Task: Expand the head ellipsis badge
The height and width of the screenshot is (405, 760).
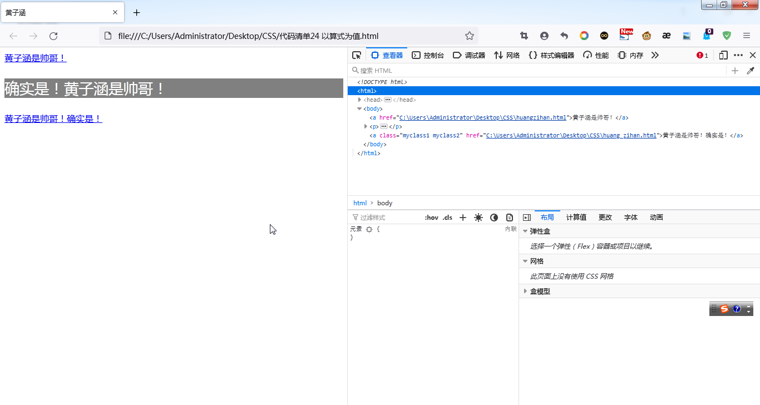Action: pos(387,100)
